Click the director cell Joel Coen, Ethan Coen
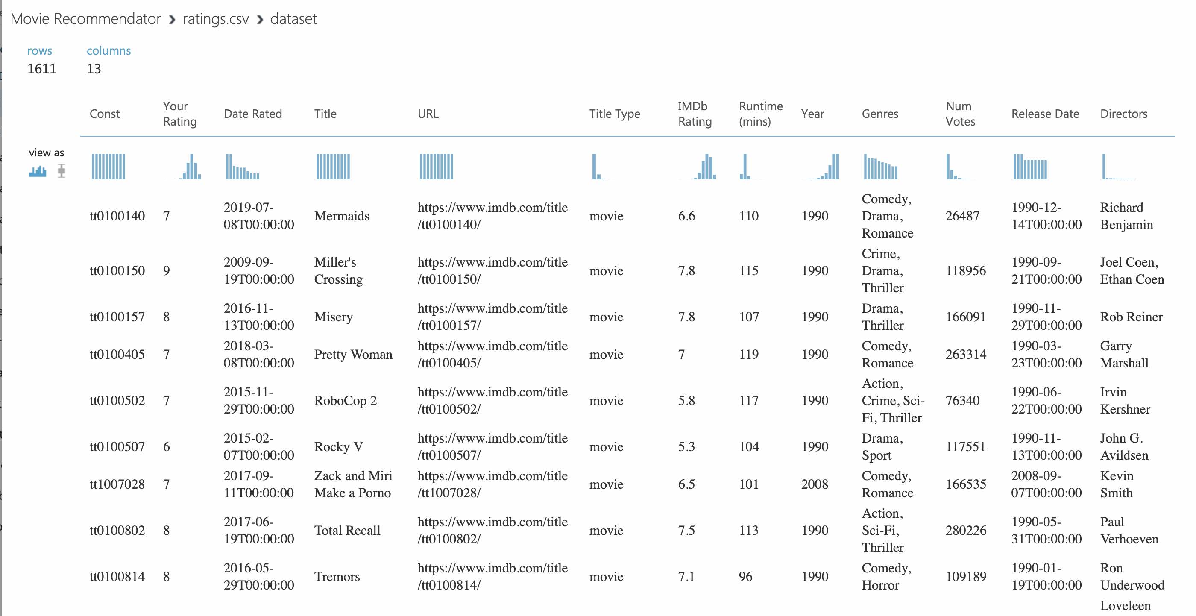 [1132, 271]
